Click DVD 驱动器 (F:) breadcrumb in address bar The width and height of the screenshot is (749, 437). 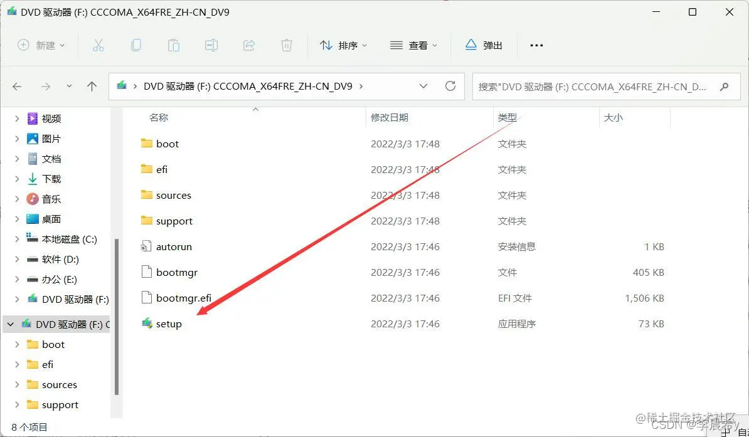(188, 87)
